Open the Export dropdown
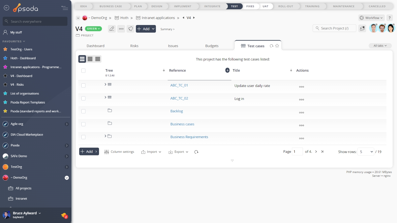 click(x=178, y=152)
